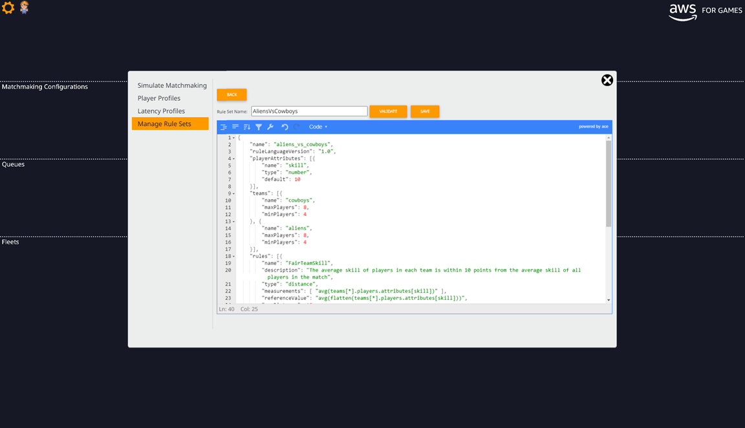Undo the last edit using the undo icon
This screenshot has width=745, height=428.
pos(285,127)
